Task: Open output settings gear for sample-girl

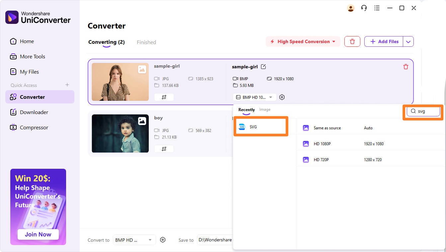Action: tap(282, 97)
